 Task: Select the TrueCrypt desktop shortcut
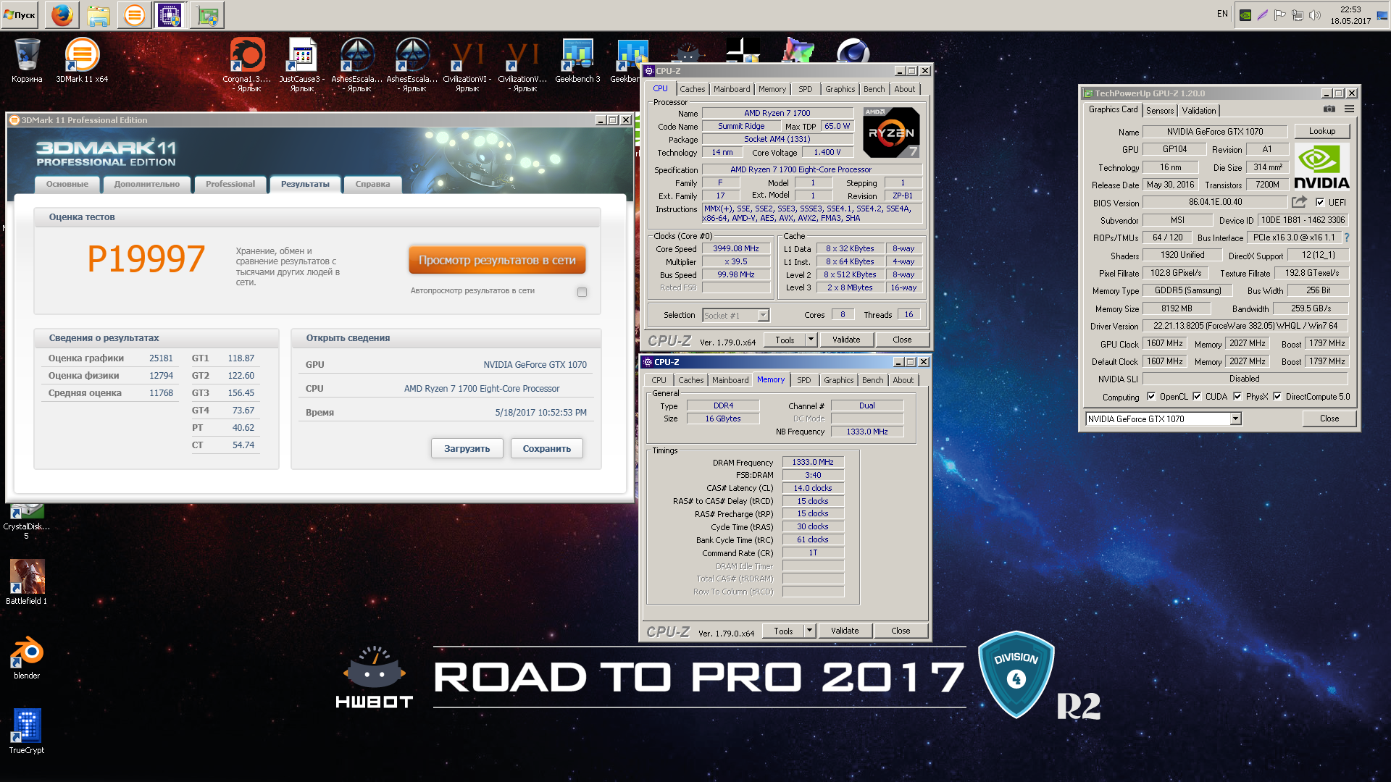coord(27,731)
